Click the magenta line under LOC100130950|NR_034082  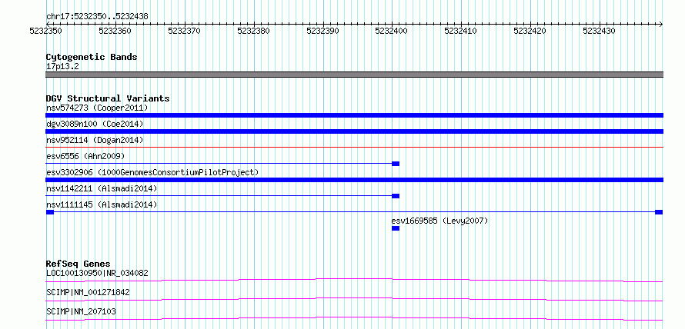pyautogui.click(x=354, y=280)
